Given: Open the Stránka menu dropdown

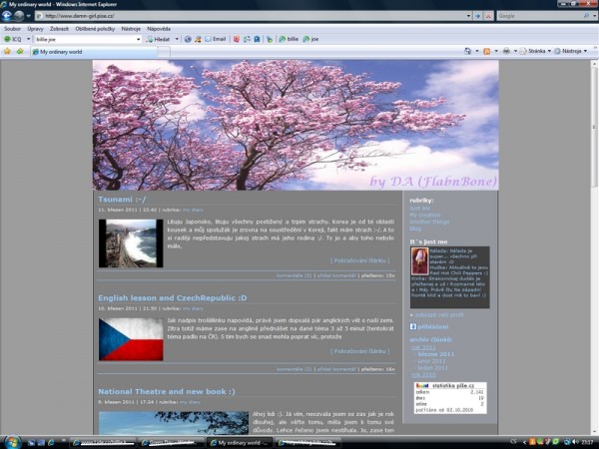Looking at the screenshot, I should [535, 51].
